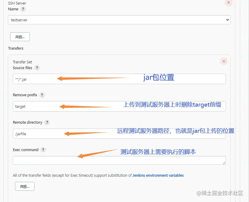Open Jenkins environment variables link

point(158,175)
